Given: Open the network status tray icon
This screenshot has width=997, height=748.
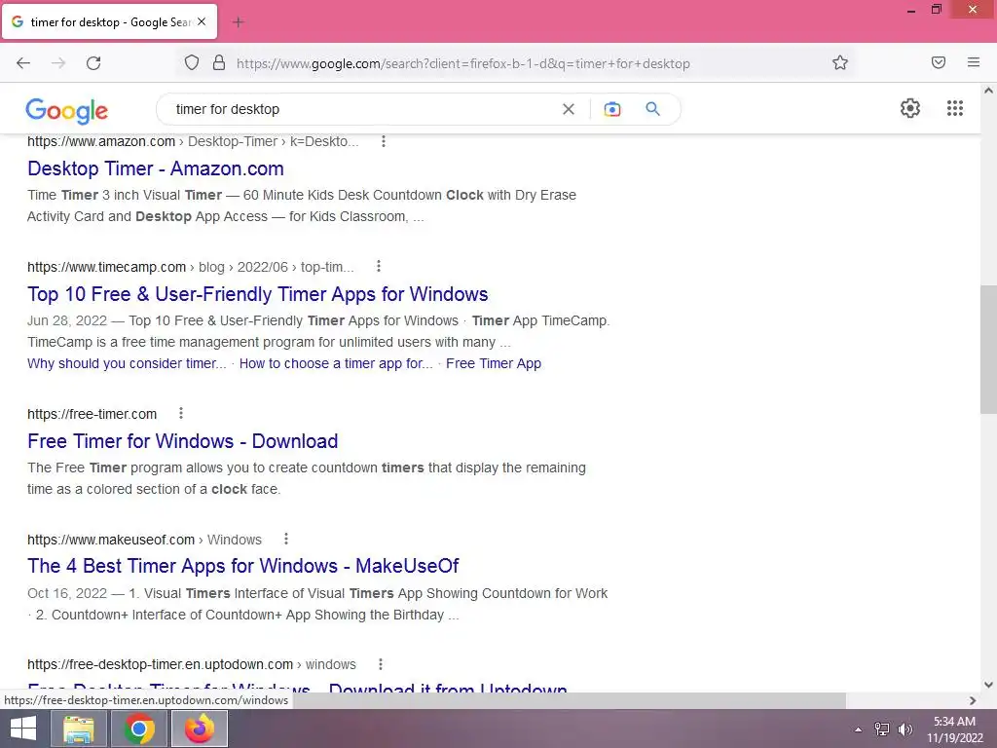Looking at the screenshot, I should tap(881, 729).
